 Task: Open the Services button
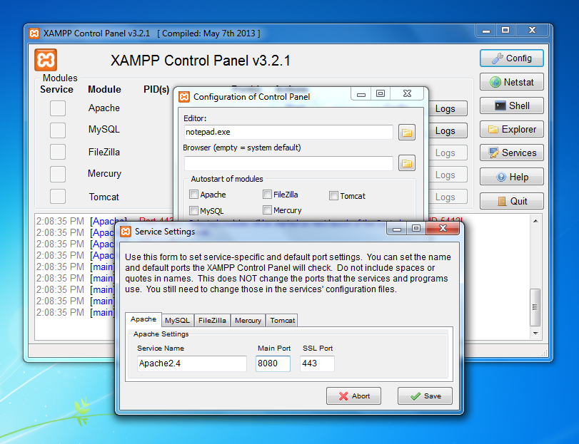(511, 153)
